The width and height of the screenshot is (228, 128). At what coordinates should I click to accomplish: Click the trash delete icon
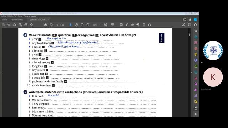pyautogui.click(x=144, y=25)
